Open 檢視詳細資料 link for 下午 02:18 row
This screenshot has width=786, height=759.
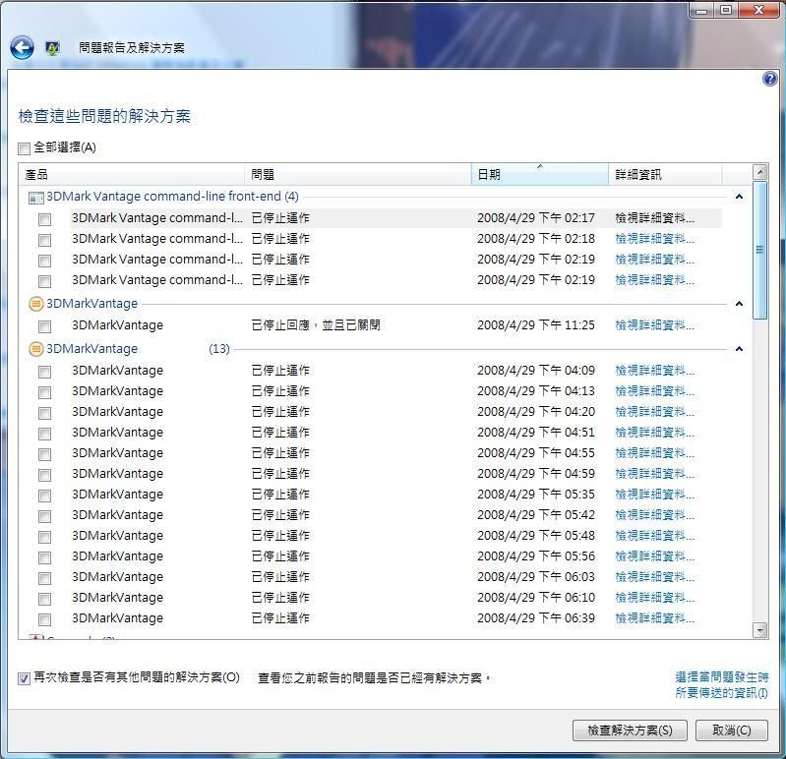[x=654, y=239]
